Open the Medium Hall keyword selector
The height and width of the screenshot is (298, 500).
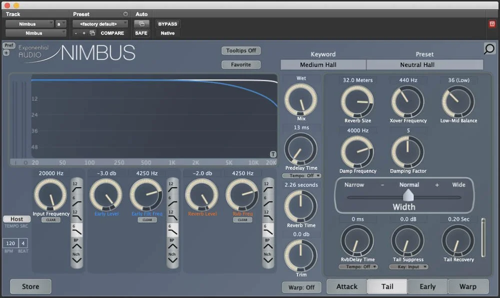point(323,64)
